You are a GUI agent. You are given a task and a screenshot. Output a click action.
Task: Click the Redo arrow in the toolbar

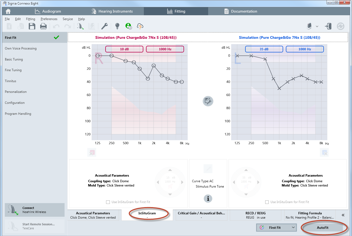(x=68, y=26)
